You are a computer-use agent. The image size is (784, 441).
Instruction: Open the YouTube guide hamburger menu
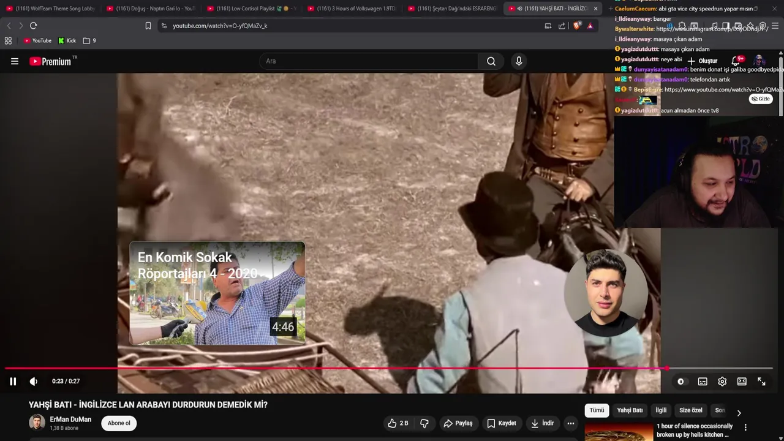[15, 61]
